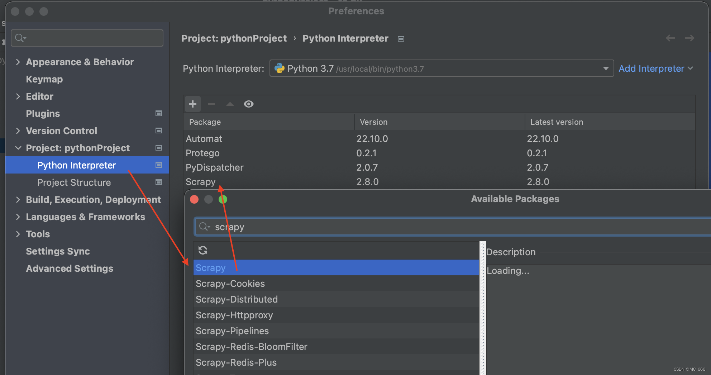This screenshot has height=375, width=711.
Task: Click the project marker icon on Version Control row
Action: (x=159, y=130)
